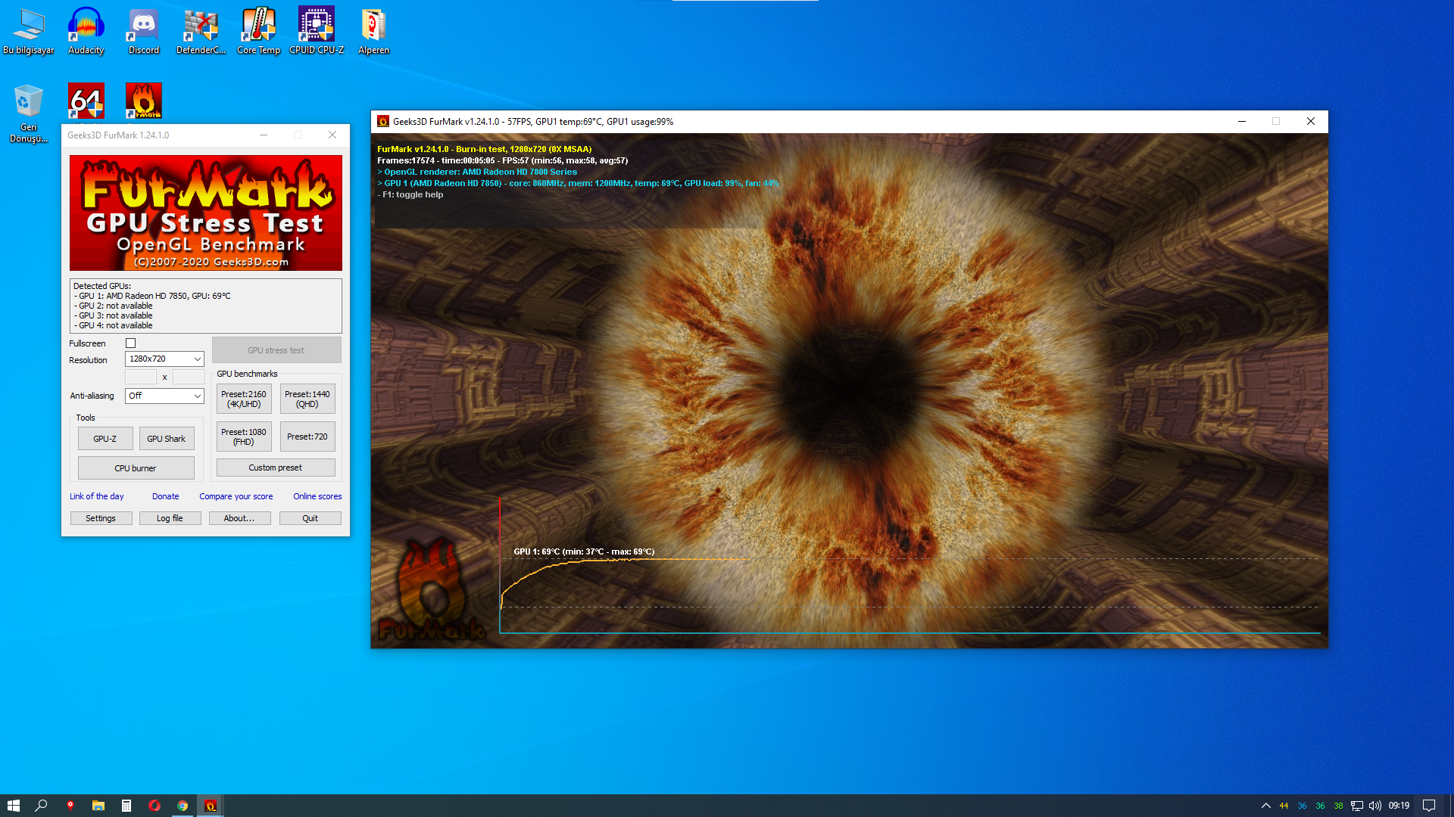
Task: Minimize the small FurMark 1.24.1.0 window
Action: coord(264,135)
